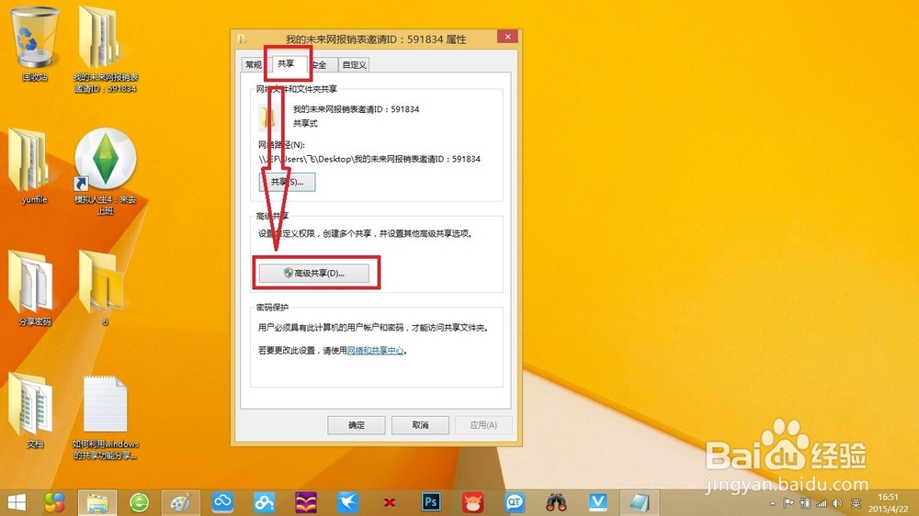Switch the 英 input method indicator

click(x=856, y=503)
